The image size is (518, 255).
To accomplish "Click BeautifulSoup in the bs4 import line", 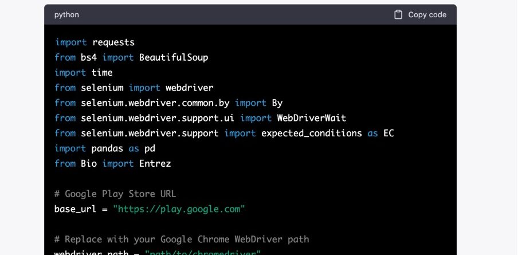I will pos(174,57).
